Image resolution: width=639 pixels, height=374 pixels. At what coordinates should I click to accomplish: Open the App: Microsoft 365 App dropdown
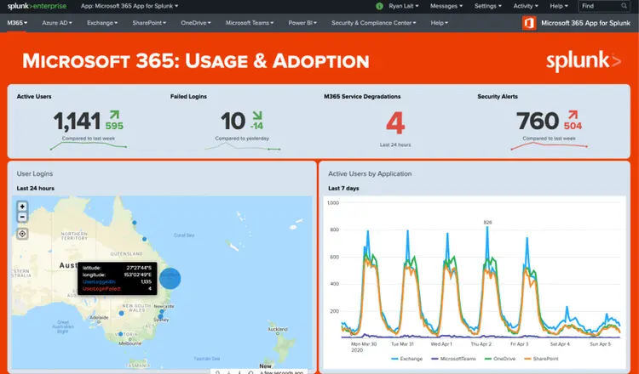(130, 6)
